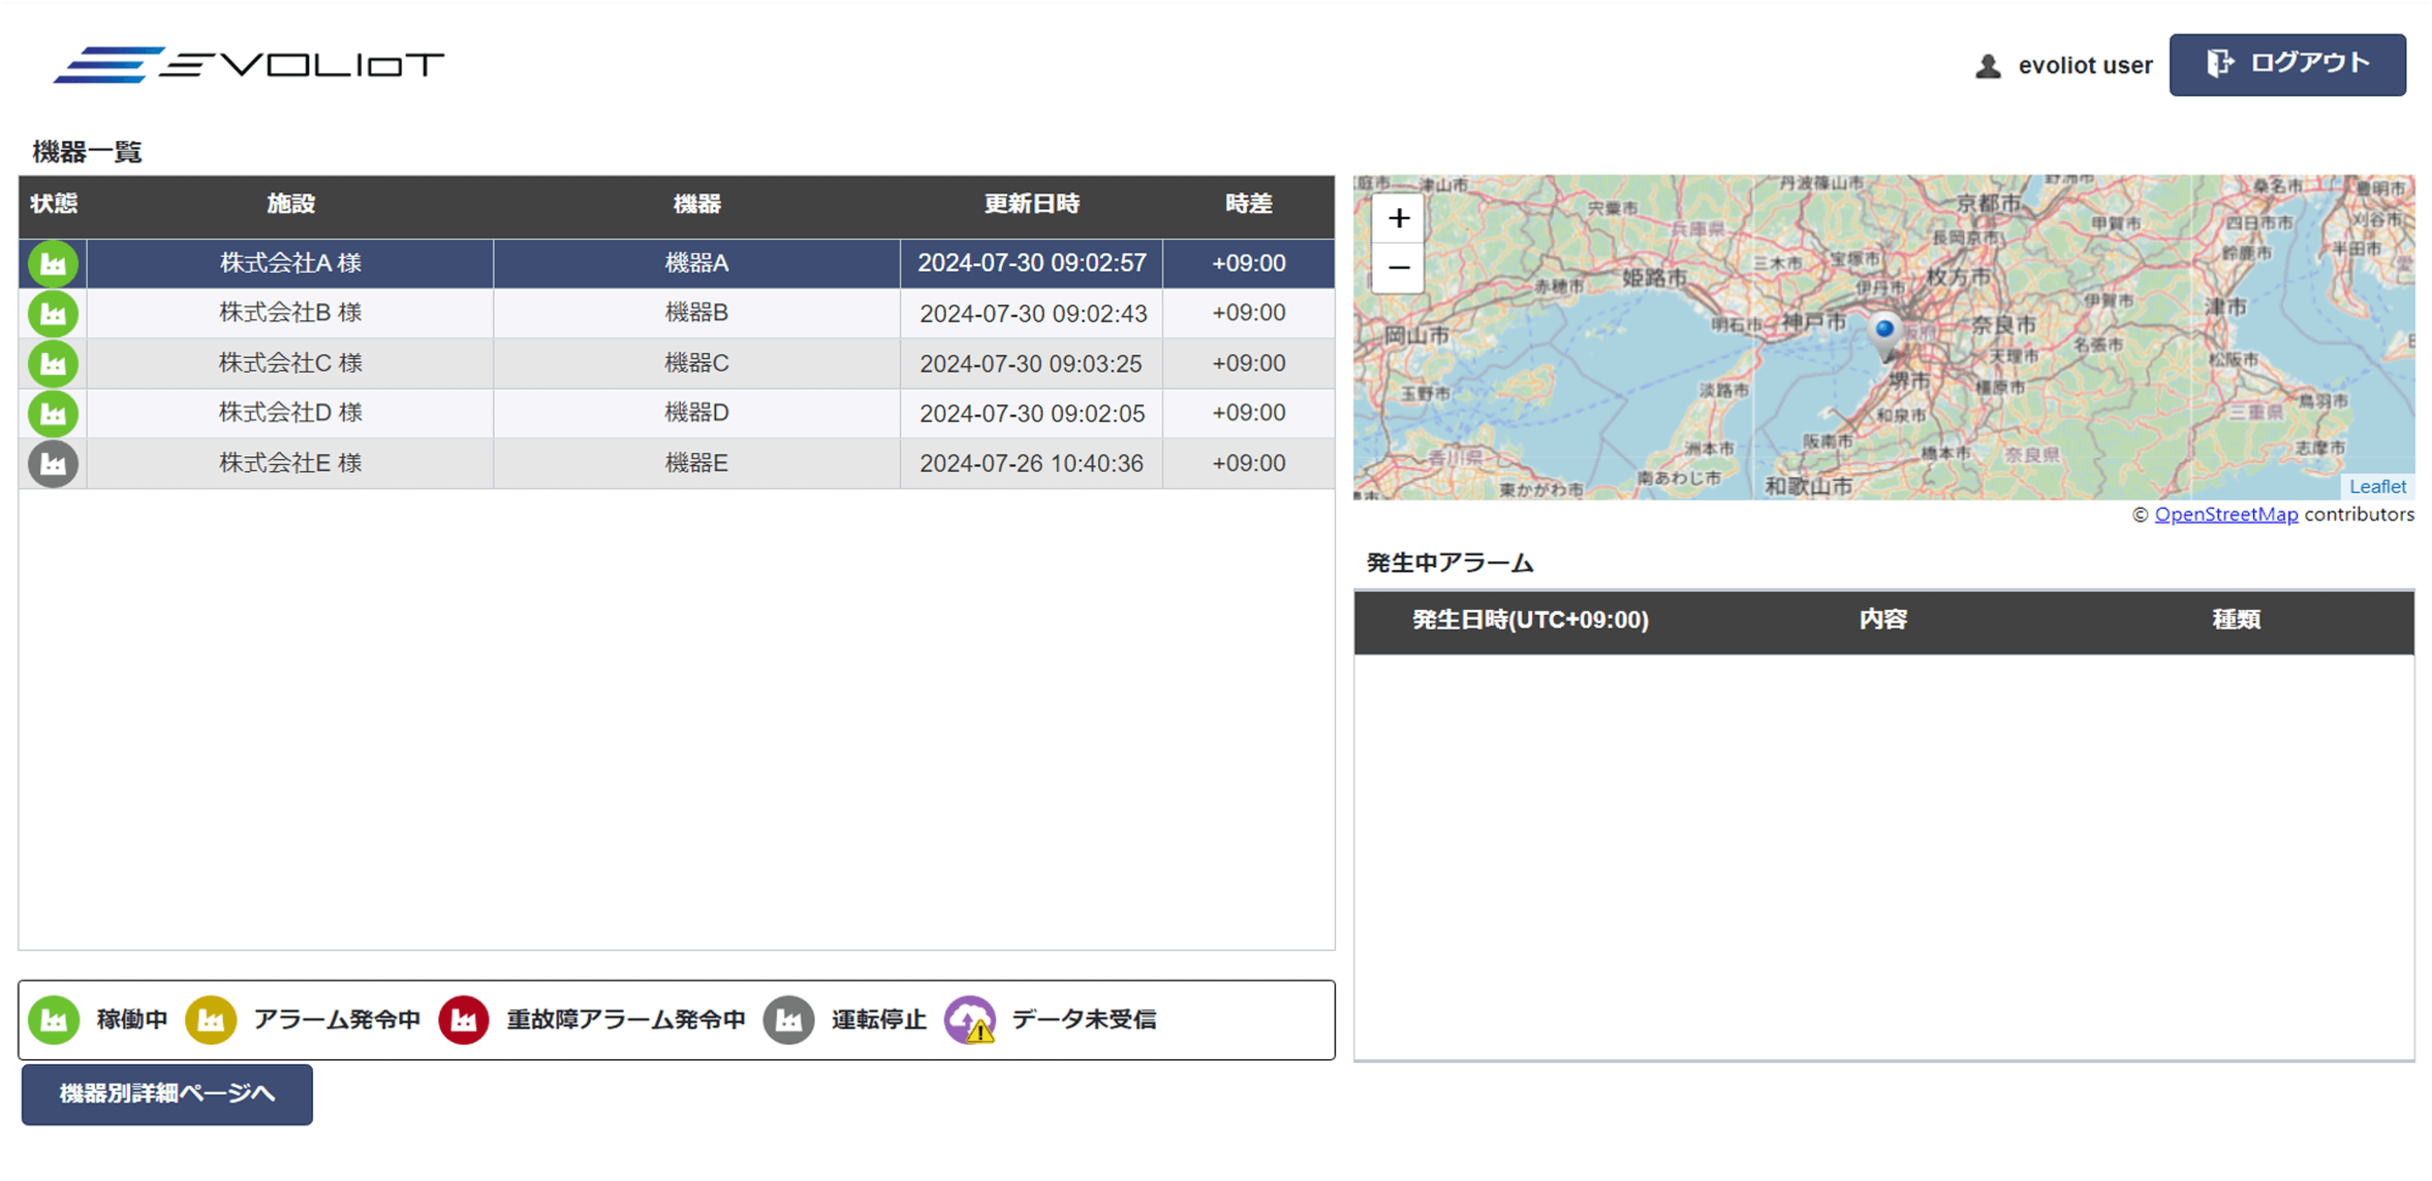The height and width of the screenshot is (1181, 2432).
Task: Select the 株式会社C 様 table row
Action: pyautogui.click(x=291, y=364)
